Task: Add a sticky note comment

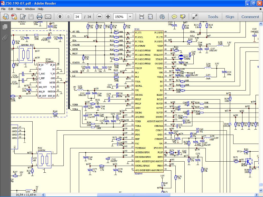Action: tap(174, 17)
